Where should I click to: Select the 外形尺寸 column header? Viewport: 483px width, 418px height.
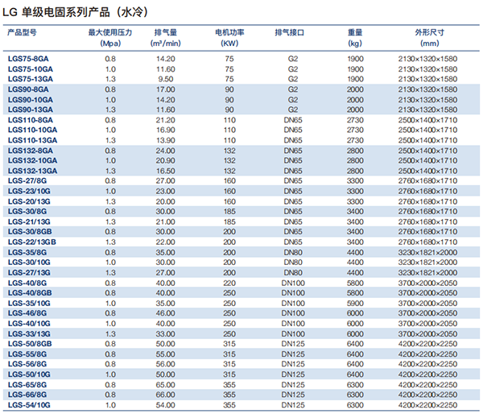tap(428, 32)
